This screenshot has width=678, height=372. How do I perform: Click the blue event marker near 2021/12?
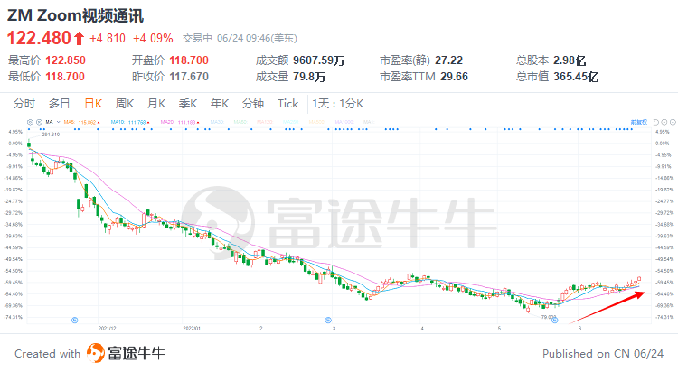74,321
